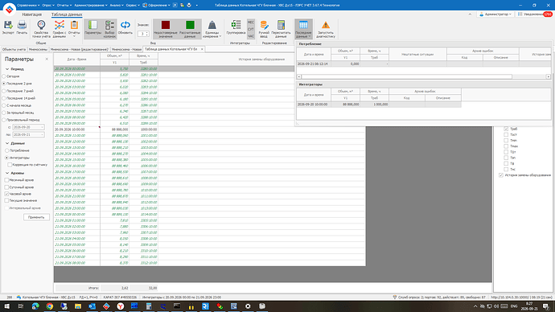This screenshot has width=555, height=312.
Task: Open taskbar settings gear app
Action: 248,306
